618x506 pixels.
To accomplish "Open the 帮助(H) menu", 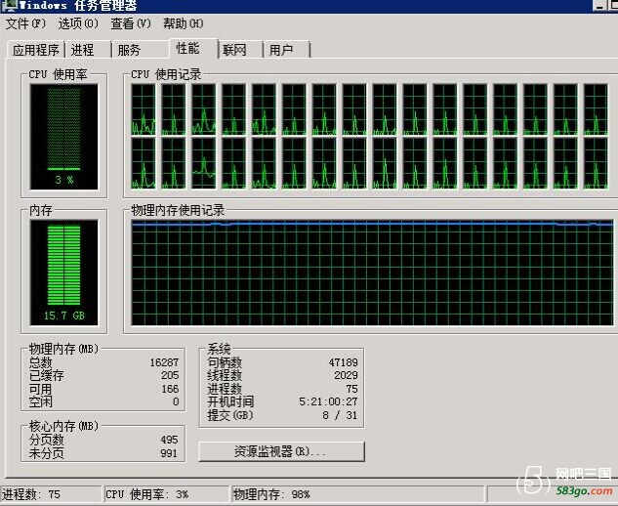I will click(x=184, y=23).
